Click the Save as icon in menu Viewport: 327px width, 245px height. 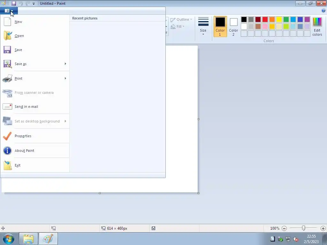pyautogui.click(x=7, y=64)
